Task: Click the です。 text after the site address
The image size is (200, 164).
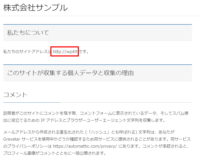Action: point(84,52)
